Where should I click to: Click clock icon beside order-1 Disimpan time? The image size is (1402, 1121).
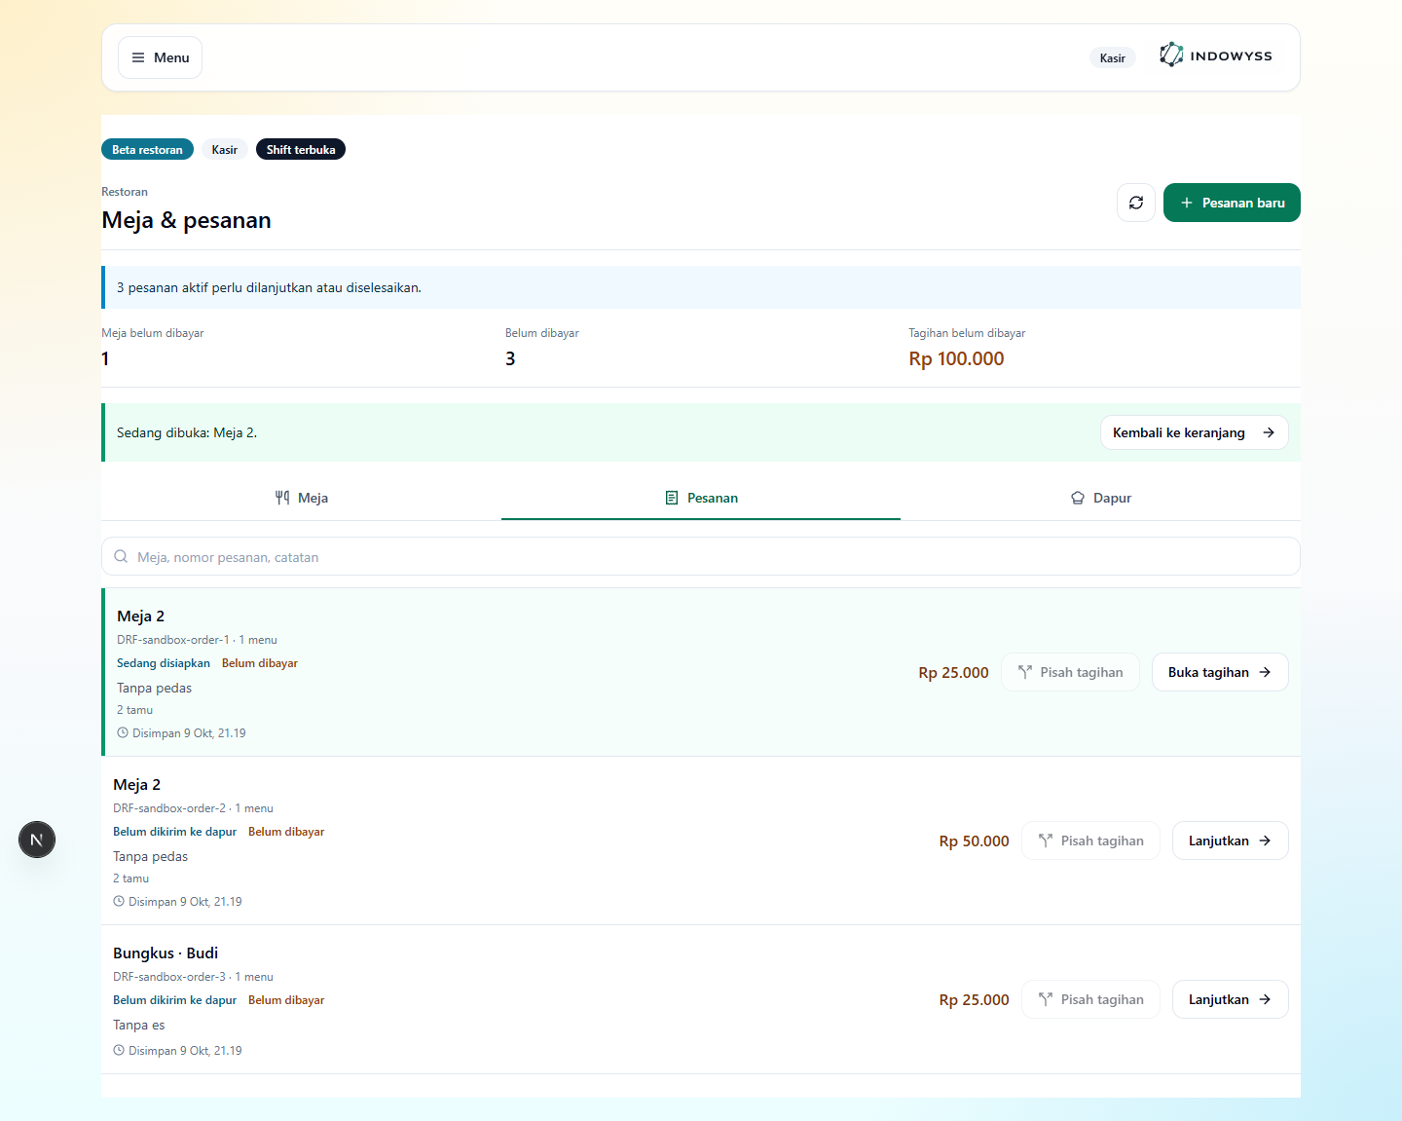[x=123, y=732]
